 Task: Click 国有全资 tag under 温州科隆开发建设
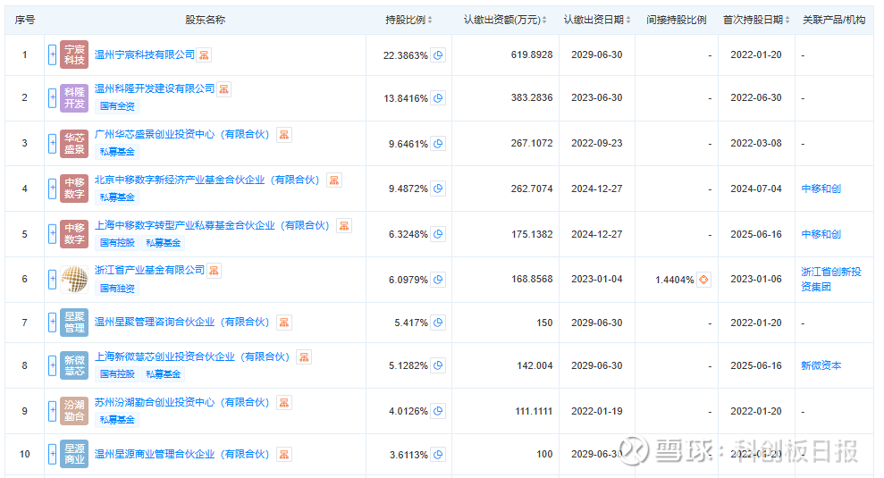click(117, 106)
